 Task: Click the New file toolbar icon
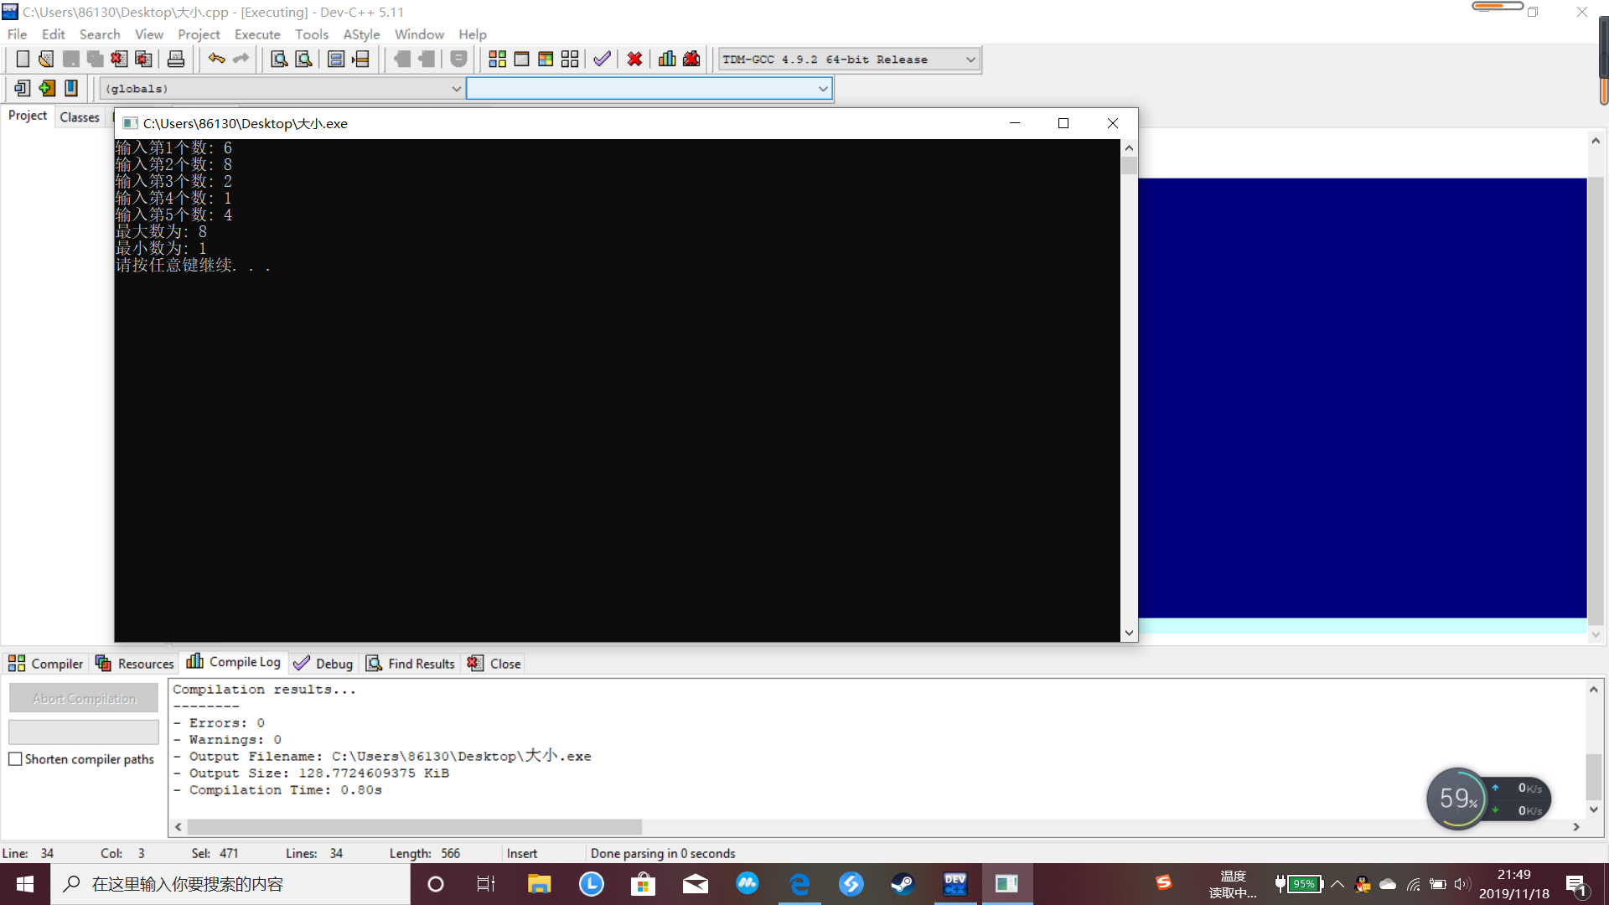coord(23,59)
